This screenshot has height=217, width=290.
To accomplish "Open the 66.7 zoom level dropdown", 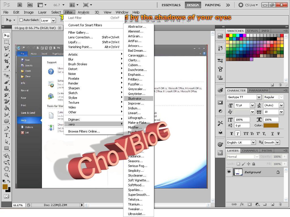I will (x=63, y=5).
